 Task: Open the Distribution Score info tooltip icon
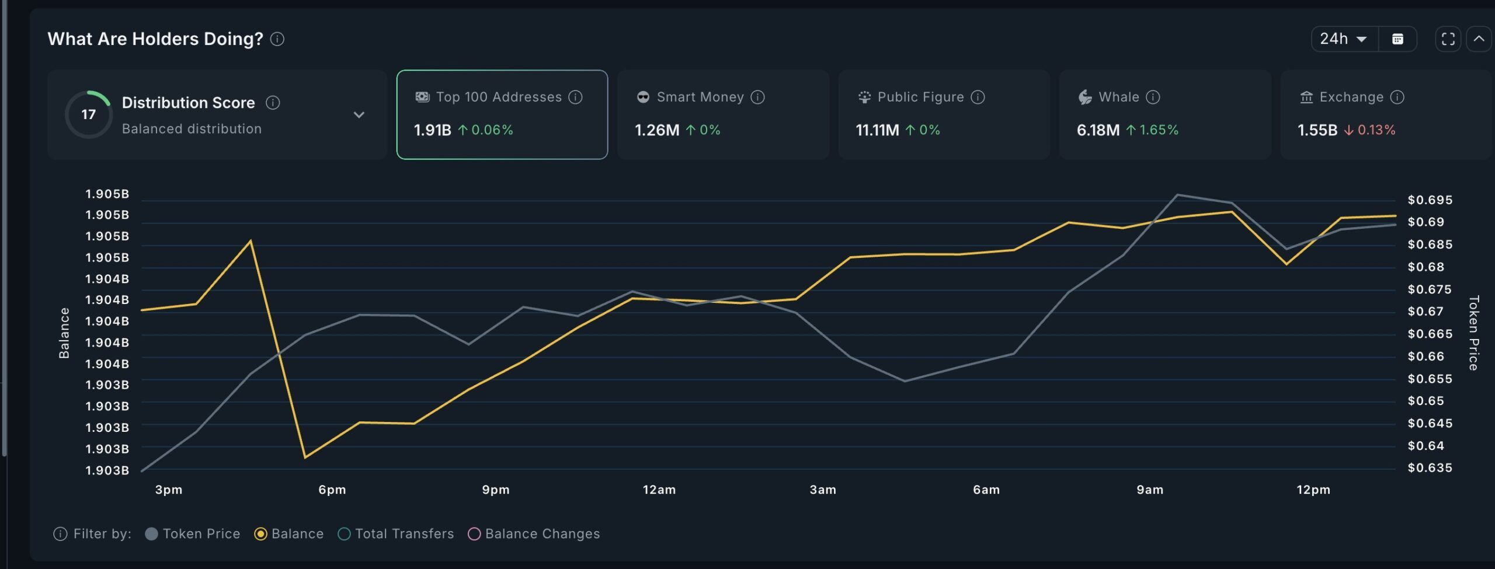(272, 103)
